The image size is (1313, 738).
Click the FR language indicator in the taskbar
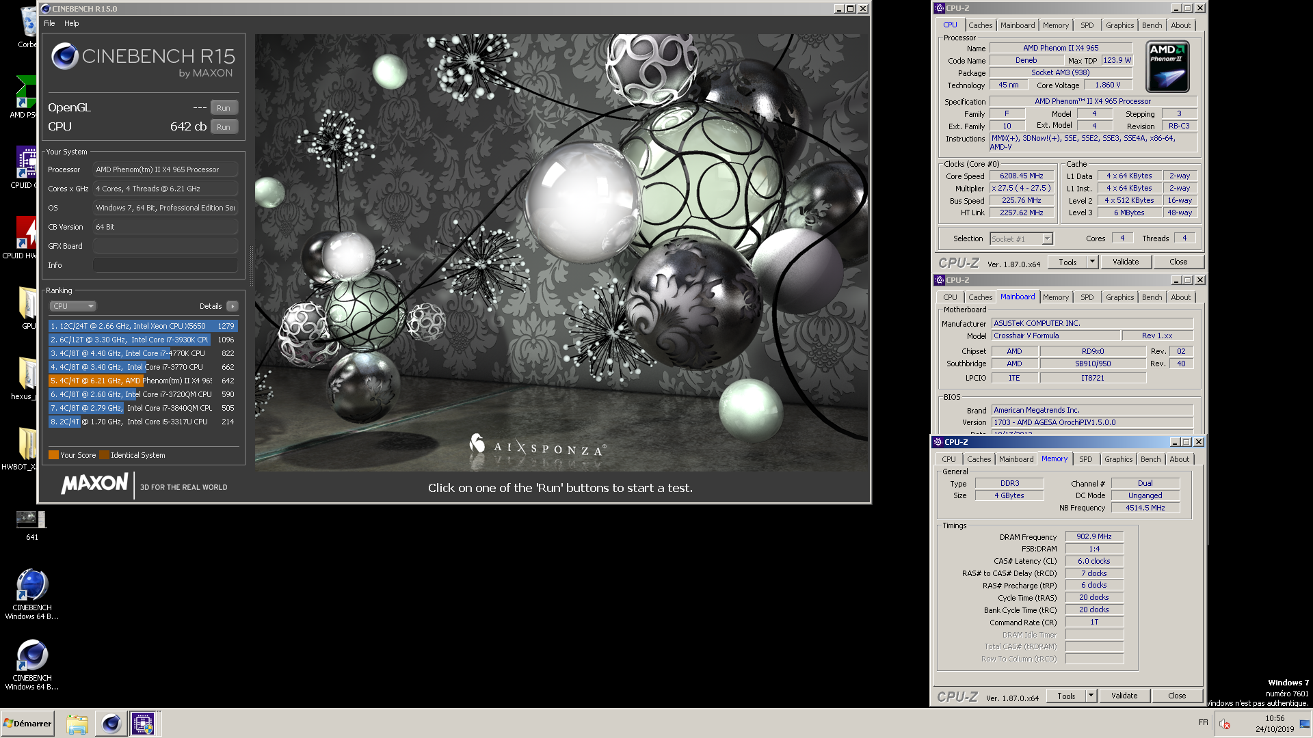(1204, 722)
